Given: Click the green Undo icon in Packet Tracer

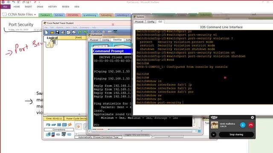Looking at the screenshot, I should pos(80,32).
